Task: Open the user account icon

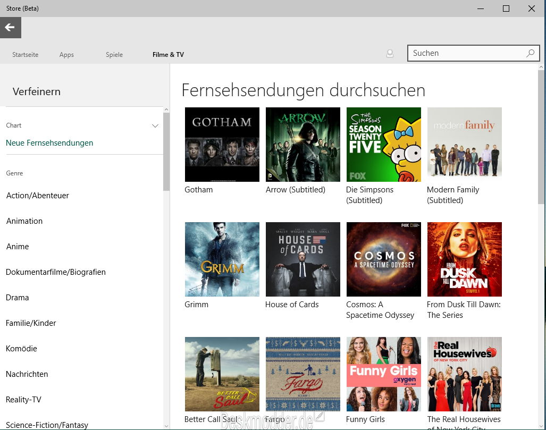Action: pos(390,54)
